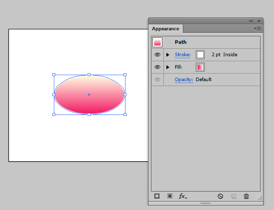Hide the Stroke attribute visibility eye
The image size is (274, 210).
(157, 55)
